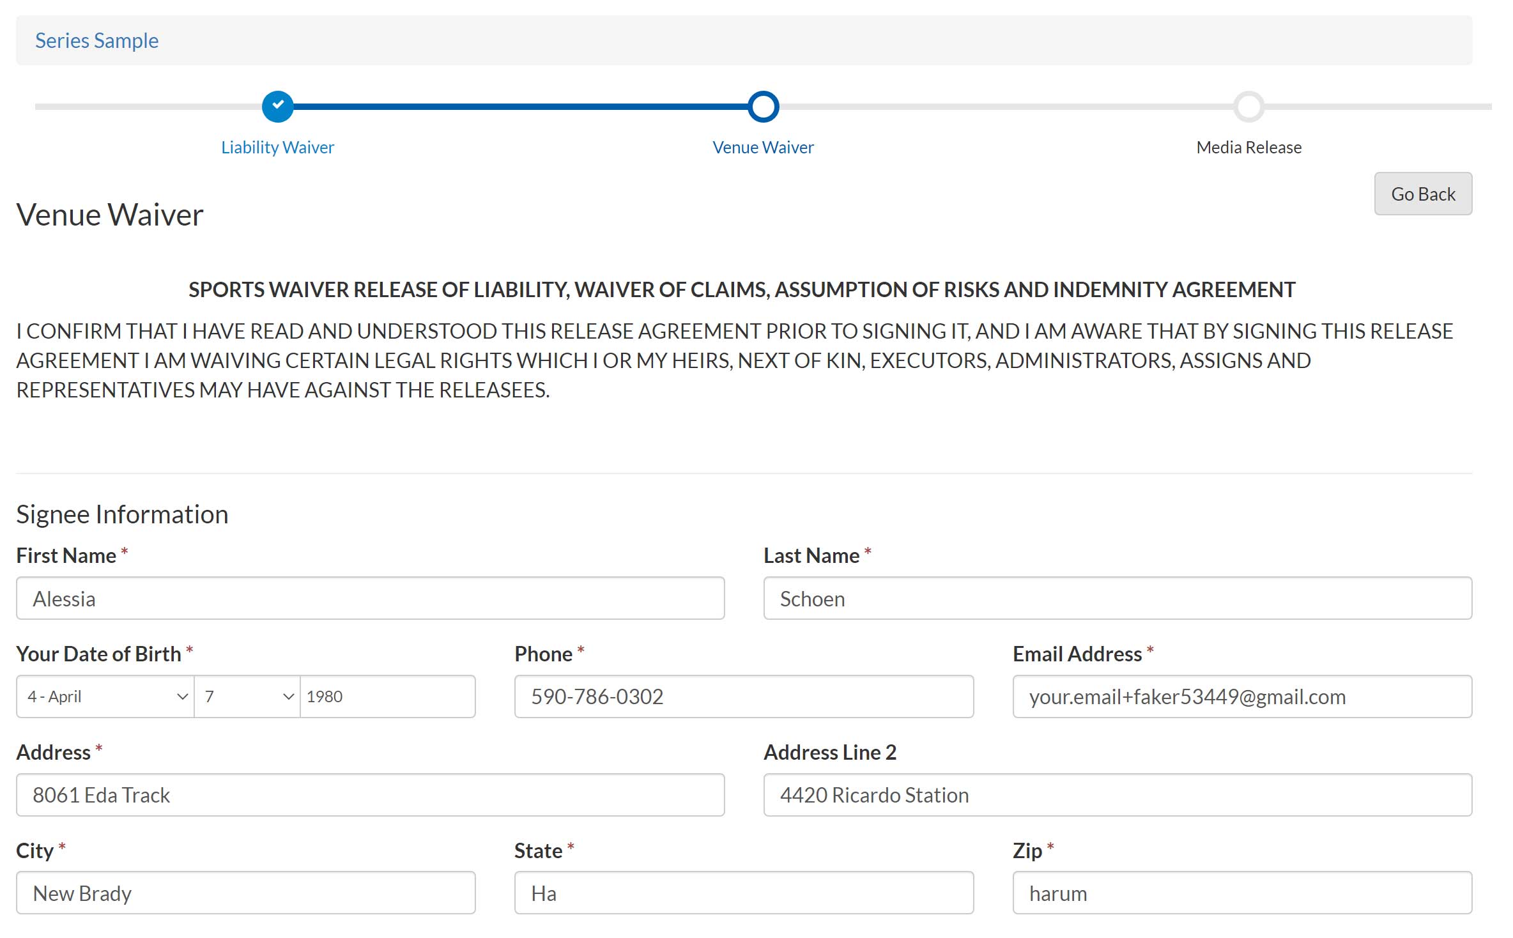Click the Address field with 8061 Eda Track

click(370, 795)
